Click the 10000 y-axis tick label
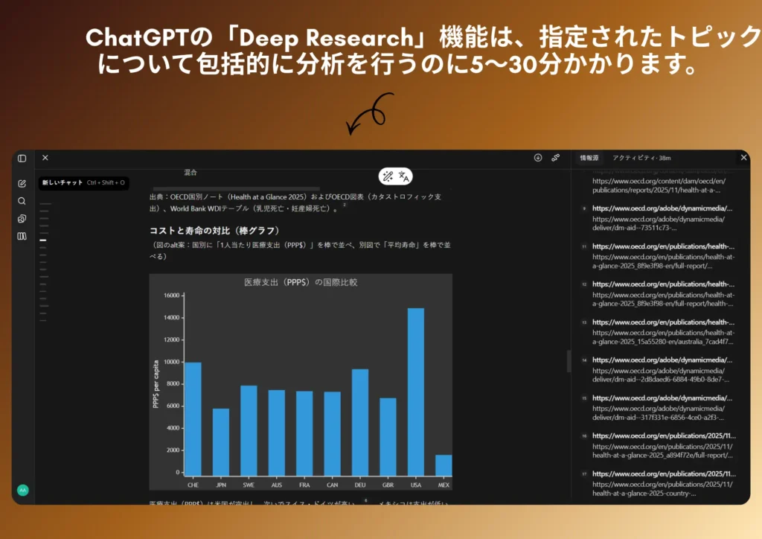The width and height of the screenshot is (762, 539). [172, 362]
